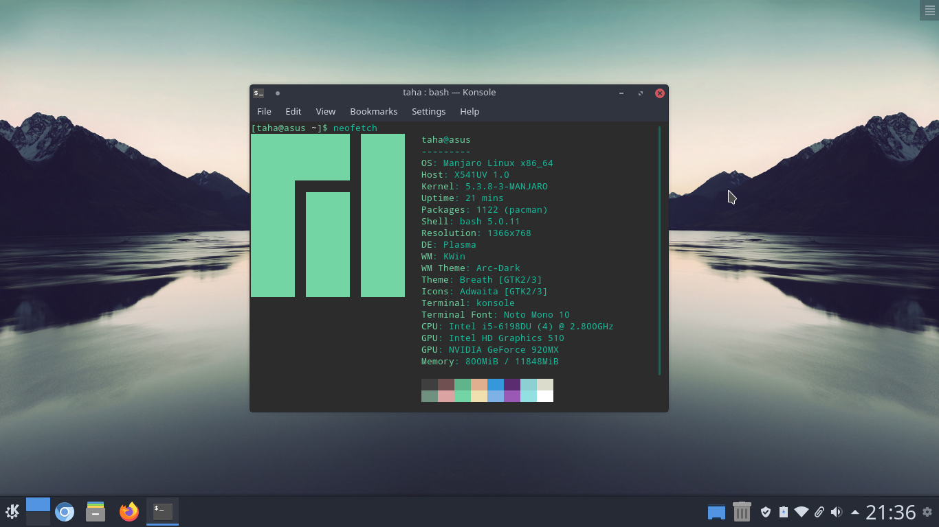Viewport: 939px width, 527px height.
Task: Open the Settings menu in Konsole
Action: [x=429, y=111]
